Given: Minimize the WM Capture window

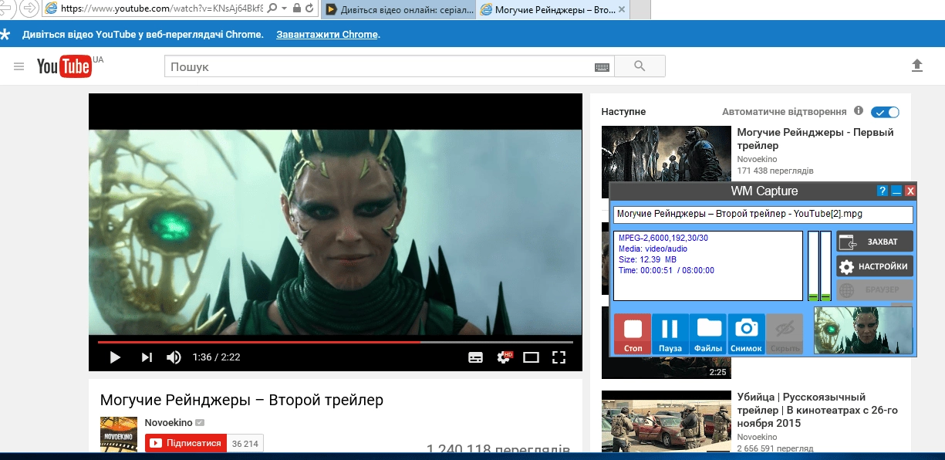Looking at the screenshot, I should point(896,191).
